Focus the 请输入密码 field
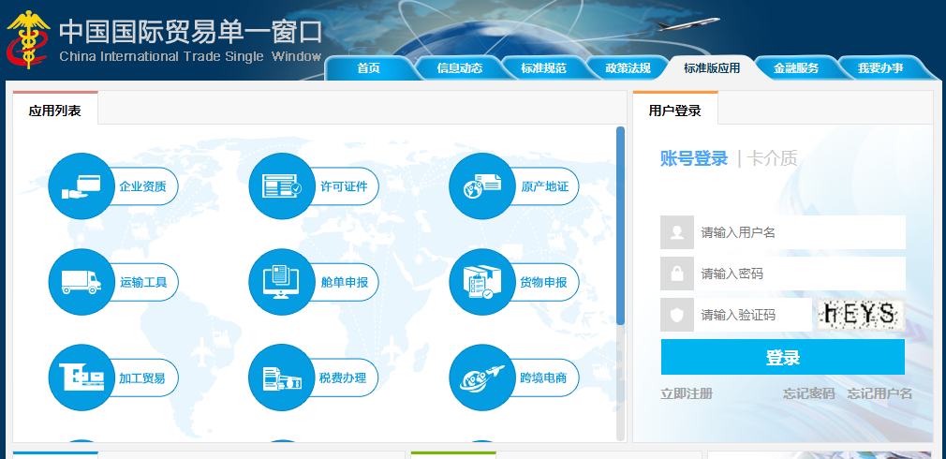946x459 pixels. (799, 274)
